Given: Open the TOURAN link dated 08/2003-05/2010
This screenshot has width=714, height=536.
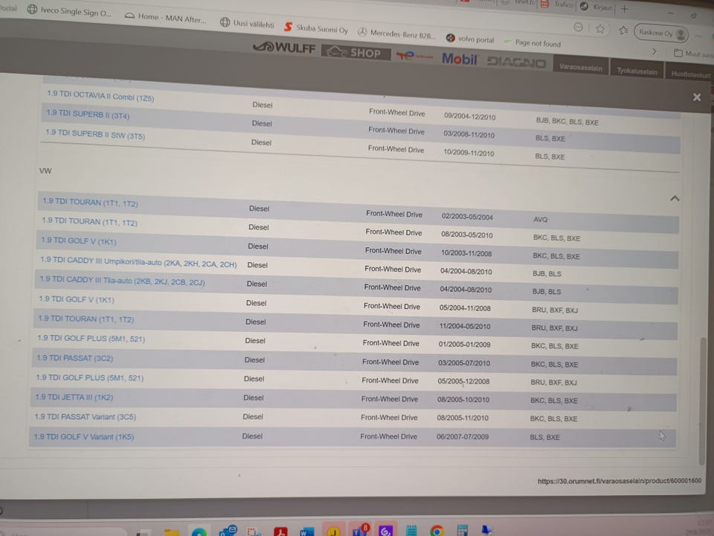Looking at the screenshot, I should point(89,222).
